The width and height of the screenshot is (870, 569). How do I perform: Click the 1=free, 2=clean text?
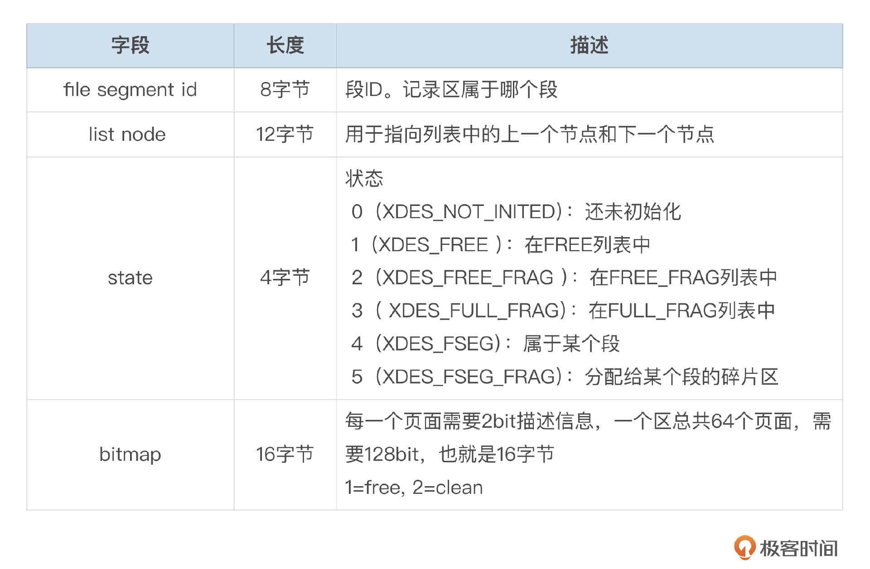[414, 488]
